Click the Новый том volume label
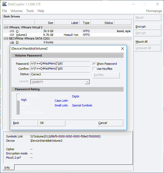This screenshot has width=164, height=173. click(x=71, y=35)
